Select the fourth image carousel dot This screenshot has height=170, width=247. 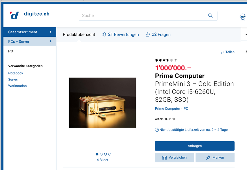coord(110,154)
